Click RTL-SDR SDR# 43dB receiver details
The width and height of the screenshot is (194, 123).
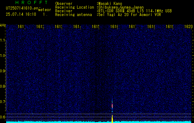[x=135, y=11]
